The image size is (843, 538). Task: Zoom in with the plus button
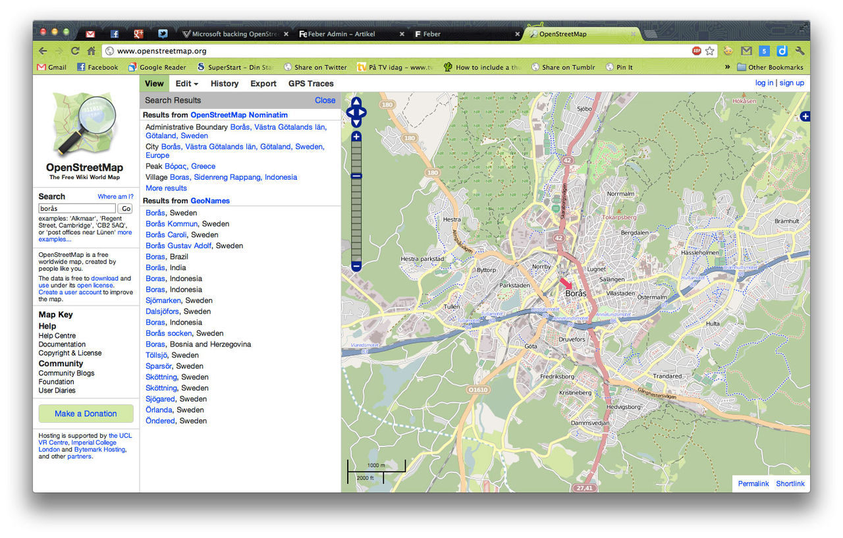[x=356, y=137]
